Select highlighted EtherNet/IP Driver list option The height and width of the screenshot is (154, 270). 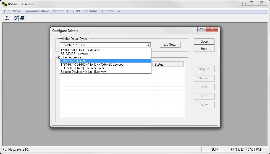point(106,61)
